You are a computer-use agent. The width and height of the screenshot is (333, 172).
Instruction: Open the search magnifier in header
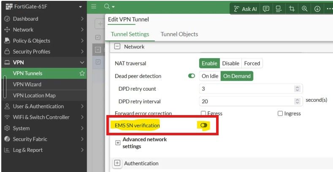[107, 7]
